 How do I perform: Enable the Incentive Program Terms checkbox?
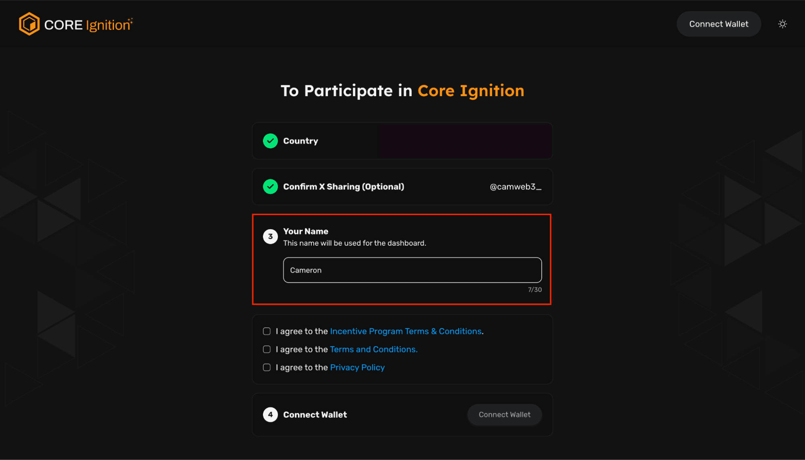(x=266, y=331)
